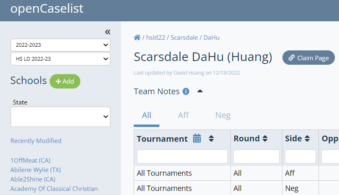Image resolution: width=339 pixels, height=195 pixels.
Task: Click the Scarsdale breadcrumb link
Action: click(184, 37)
